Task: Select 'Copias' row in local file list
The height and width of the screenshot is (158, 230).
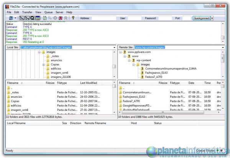Action: coord(59,101)
